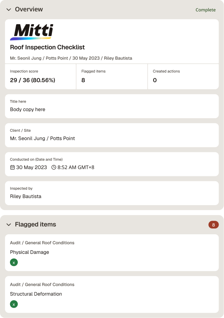
Task: Click the Inspected by Riley Bautista field
Action: [112, 193]
